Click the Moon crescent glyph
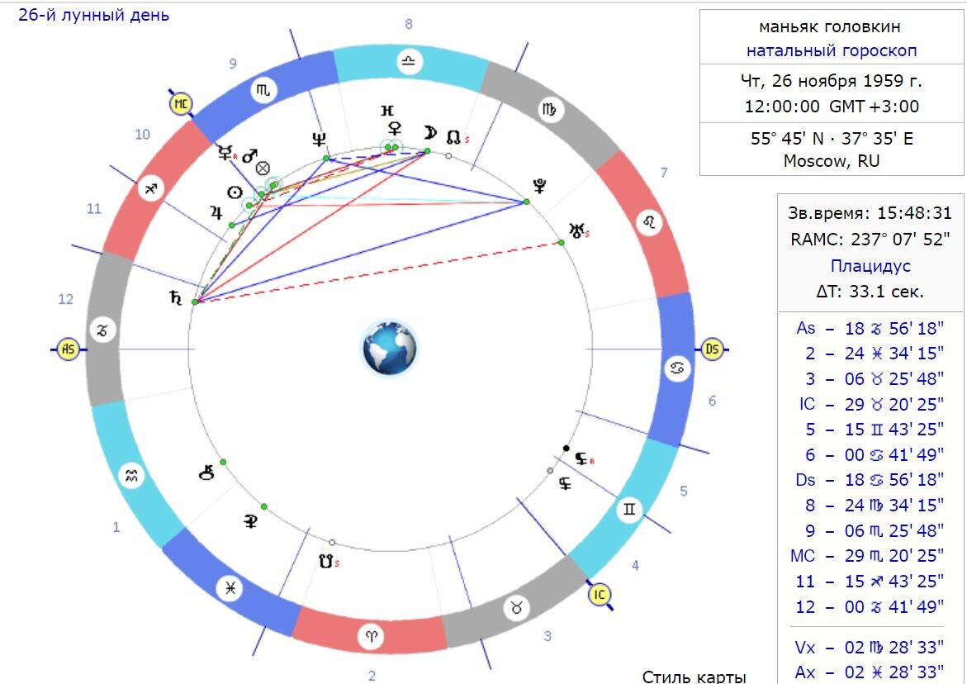Image resolution: width=967 pixels, height=684 pixels. [x=430, y=133]
